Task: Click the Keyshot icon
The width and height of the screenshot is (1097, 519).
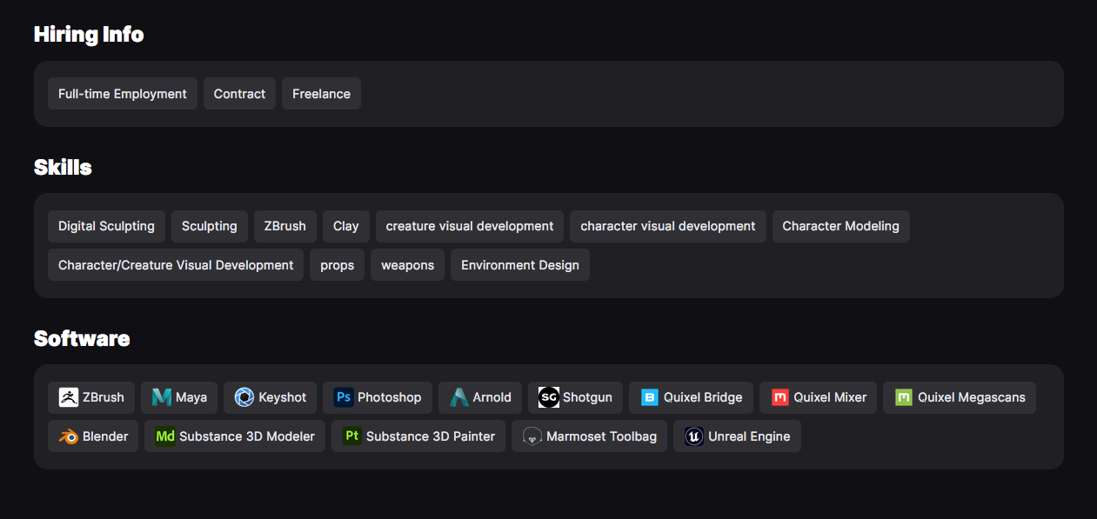Action: (x=244, y=397)
